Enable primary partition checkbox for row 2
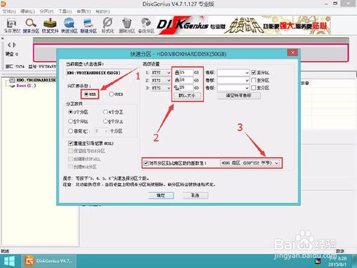The image size is (357, 268). [253, 80]
